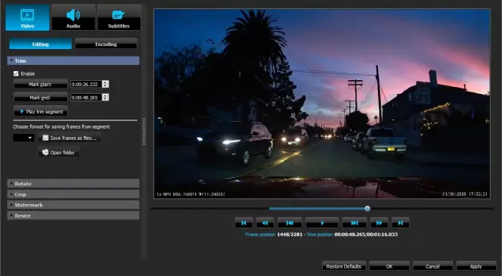Expand the Crop section

coord(73,194)
